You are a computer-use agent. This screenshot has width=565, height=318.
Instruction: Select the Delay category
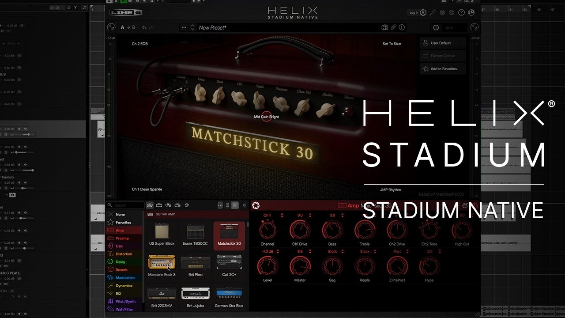coord(124,262)
